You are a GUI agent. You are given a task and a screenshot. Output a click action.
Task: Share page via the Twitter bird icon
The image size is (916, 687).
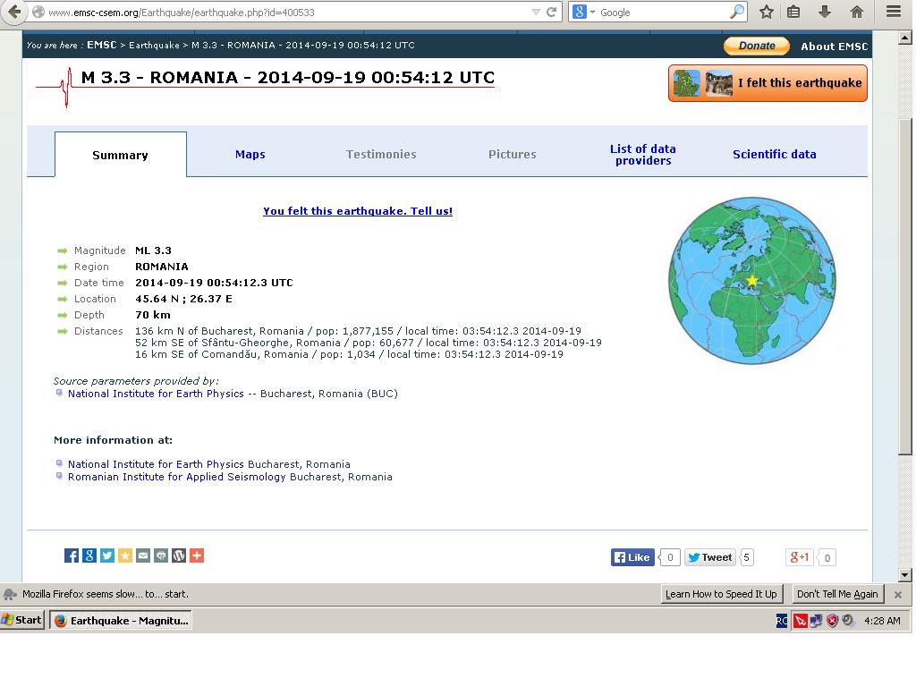coord(107,556)
